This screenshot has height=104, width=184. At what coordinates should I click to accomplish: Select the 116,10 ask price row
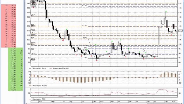point(9,5)
